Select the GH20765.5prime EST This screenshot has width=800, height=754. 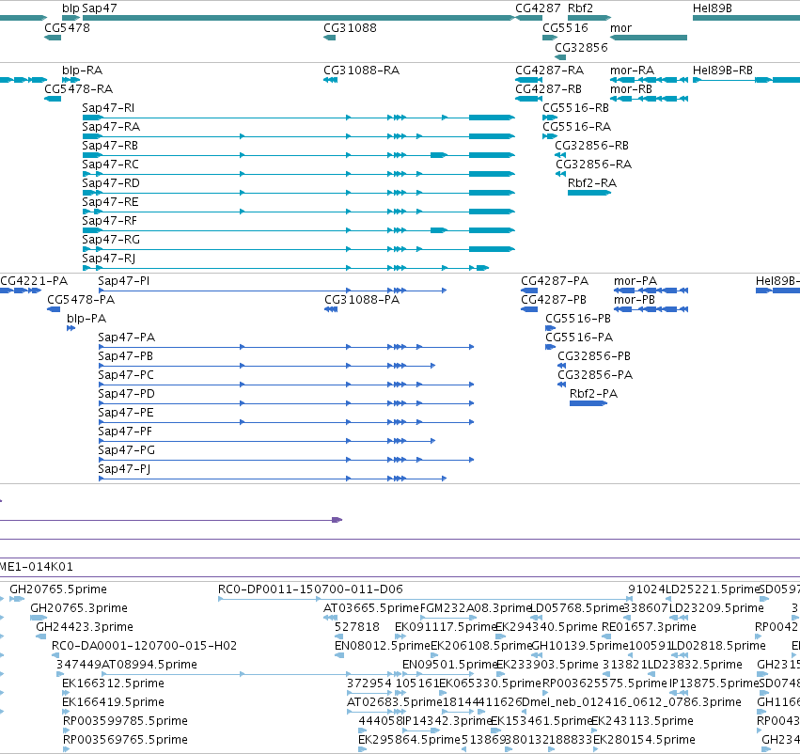click(x=17, y=599)
